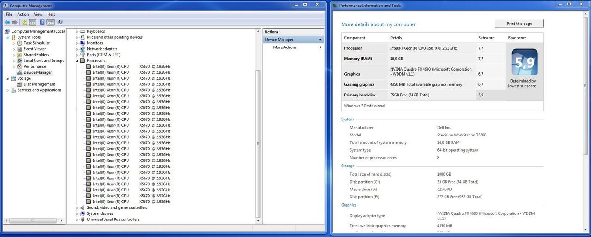Click the Universal Serial Bus controllers icon

tap(83, 219)
